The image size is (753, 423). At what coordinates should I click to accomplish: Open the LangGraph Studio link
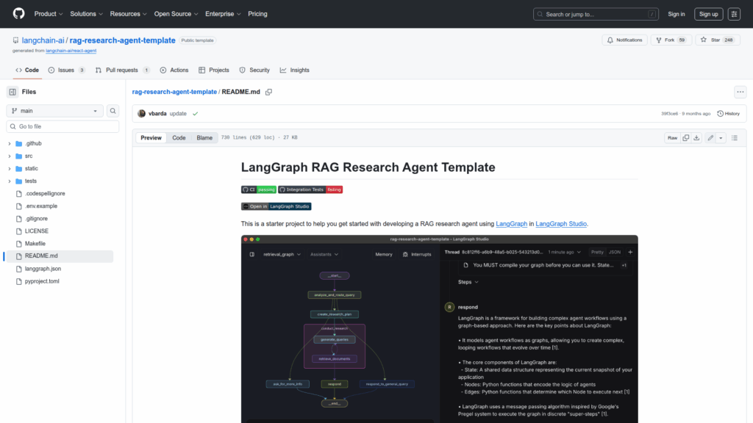[561, 223]
